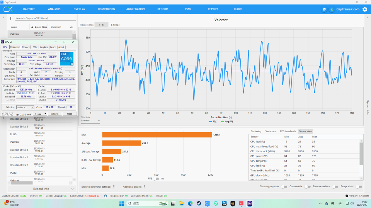Show hidden system tray icons
Image resolution: width=371 pixels, height=208 pixels.
(320, 203)
